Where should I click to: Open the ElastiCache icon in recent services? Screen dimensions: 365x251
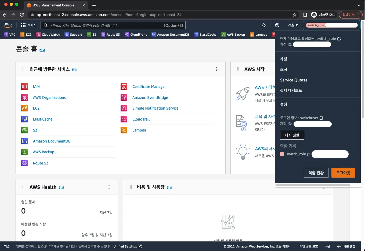tap(24, 119)
